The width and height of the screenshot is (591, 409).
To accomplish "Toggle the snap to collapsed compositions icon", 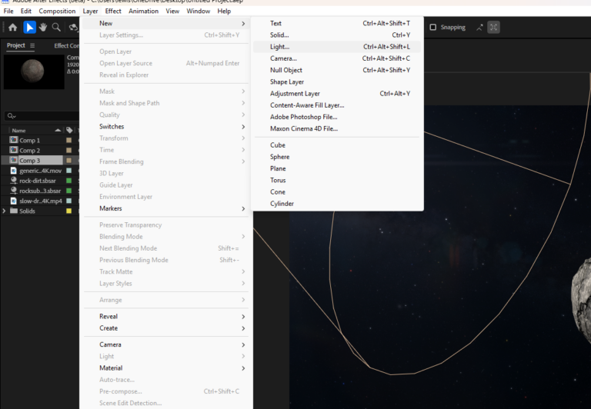I will (493, 27).
